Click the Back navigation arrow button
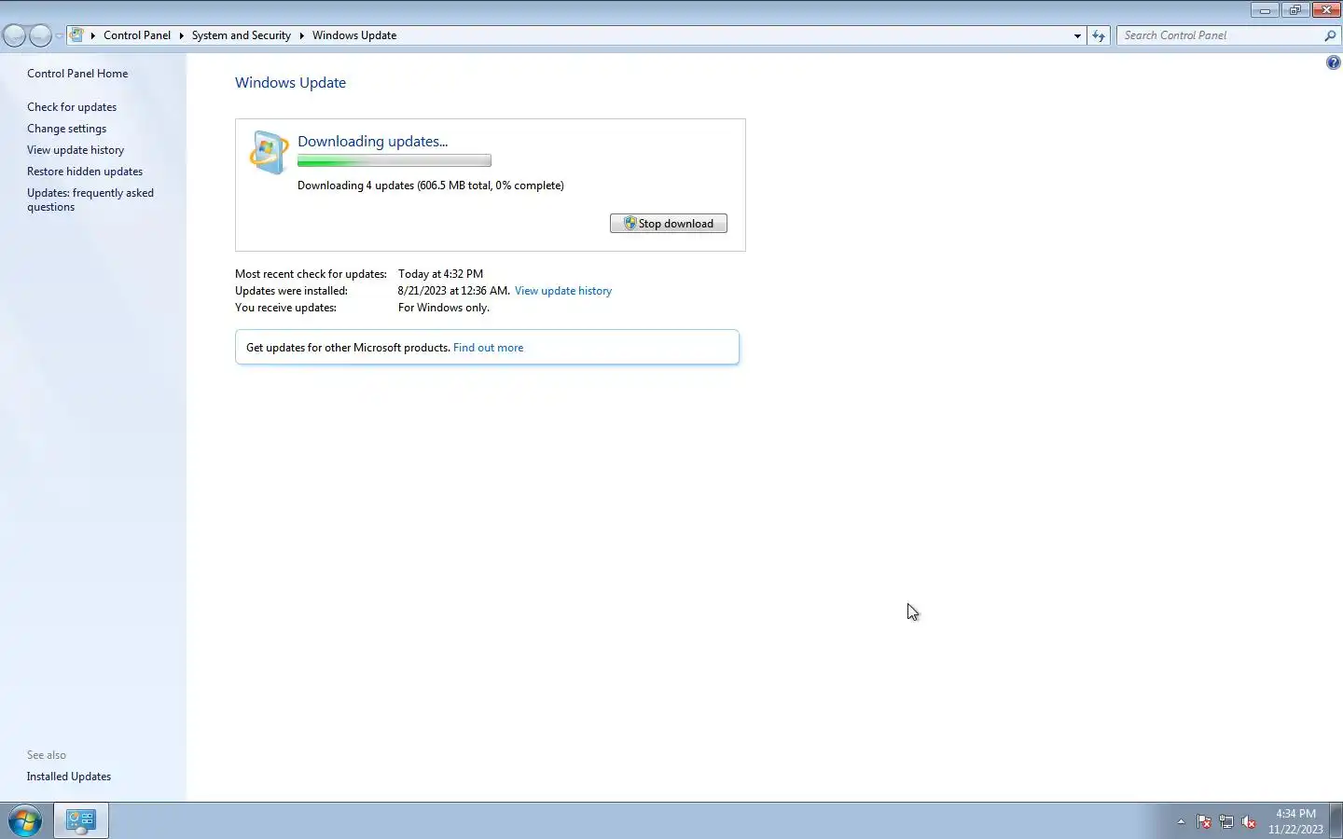This screenshot has width=1343, height=839. pyautogui.click(x=15, y=35)
